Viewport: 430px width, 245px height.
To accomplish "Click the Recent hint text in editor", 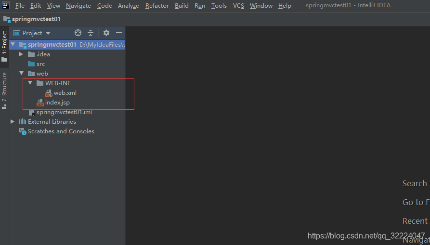I will (415, 221).
